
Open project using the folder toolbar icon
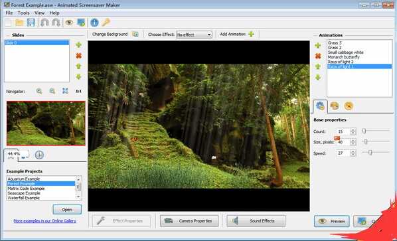pos(19,23)
